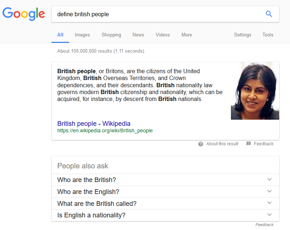Expand the chevron for What are the British called?
This screenshot has width=290, height=230.
pyautogui.click(x=269, y=203)
